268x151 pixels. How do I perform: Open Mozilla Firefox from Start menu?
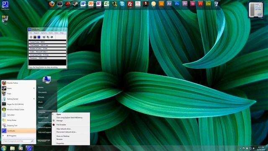(18, 83)
